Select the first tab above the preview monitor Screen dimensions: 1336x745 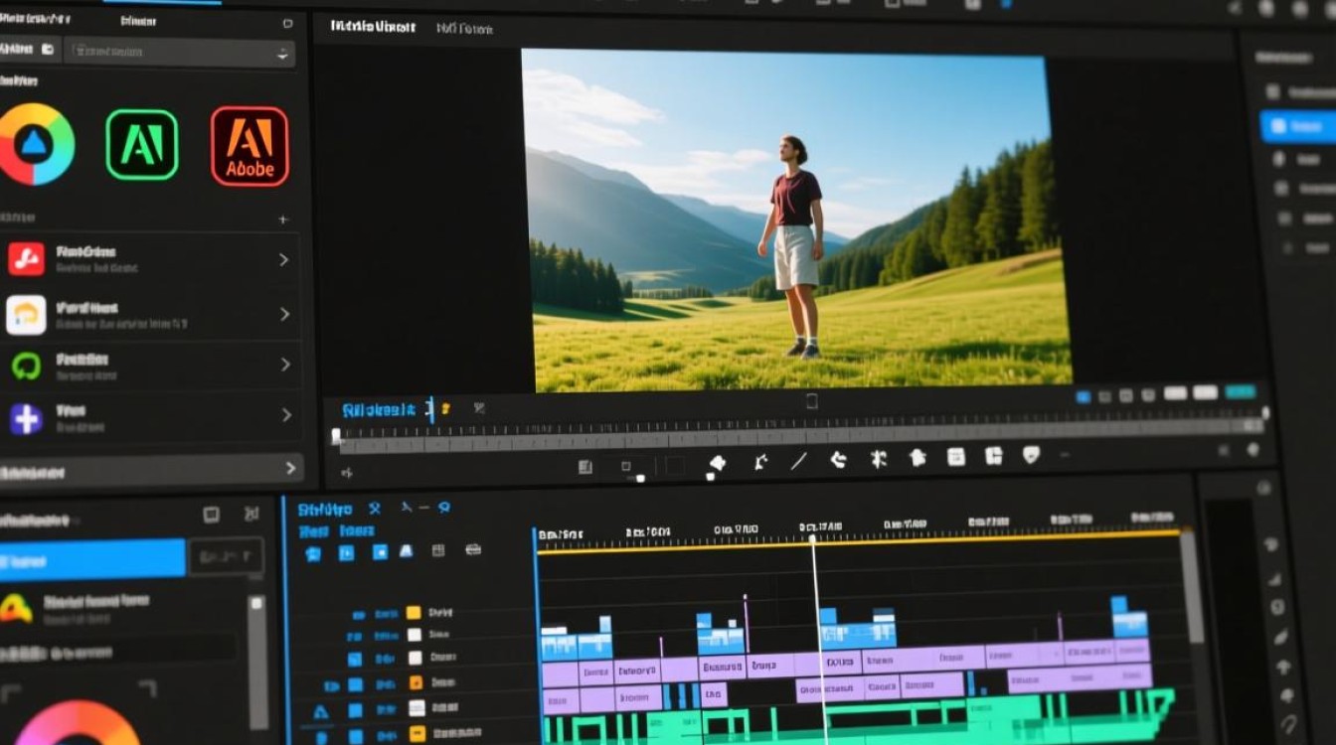pyautogui.click(x=373, y=27)
